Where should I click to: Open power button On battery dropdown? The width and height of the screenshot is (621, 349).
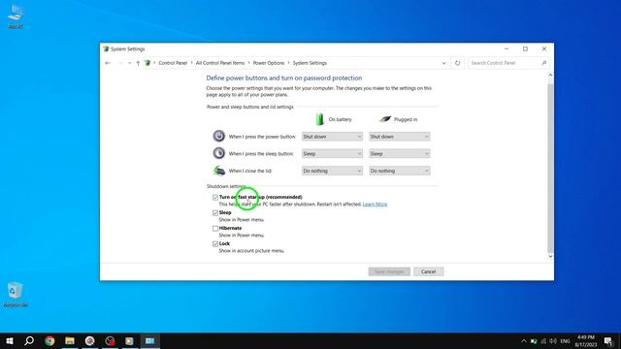(332, 137)
